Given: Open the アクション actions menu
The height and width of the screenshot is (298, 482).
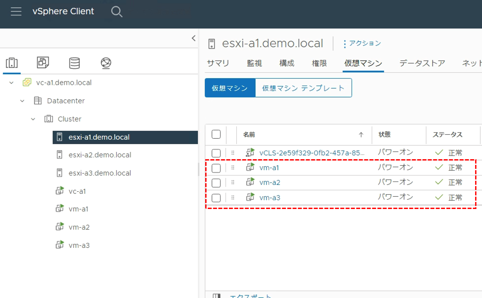Looking at the screenshot, I should (362, 43).
